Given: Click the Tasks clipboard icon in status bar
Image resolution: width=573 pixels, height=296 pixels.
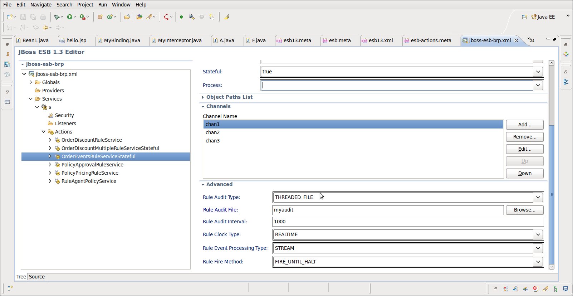Looking at the screenshot, I should 515,289.
